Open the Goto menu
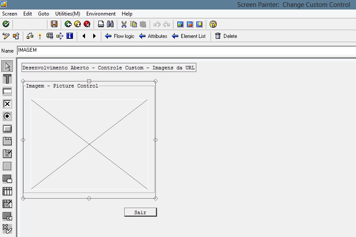 pos(44,14)
